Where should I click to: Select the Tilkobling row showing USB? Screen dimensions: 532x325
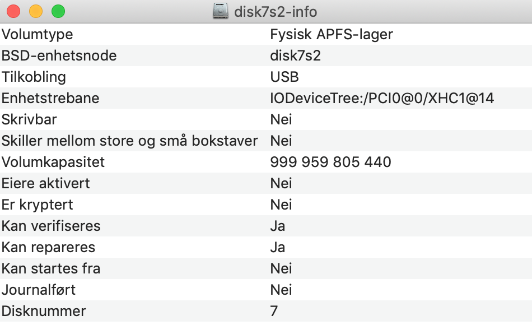tap(266, 77)
